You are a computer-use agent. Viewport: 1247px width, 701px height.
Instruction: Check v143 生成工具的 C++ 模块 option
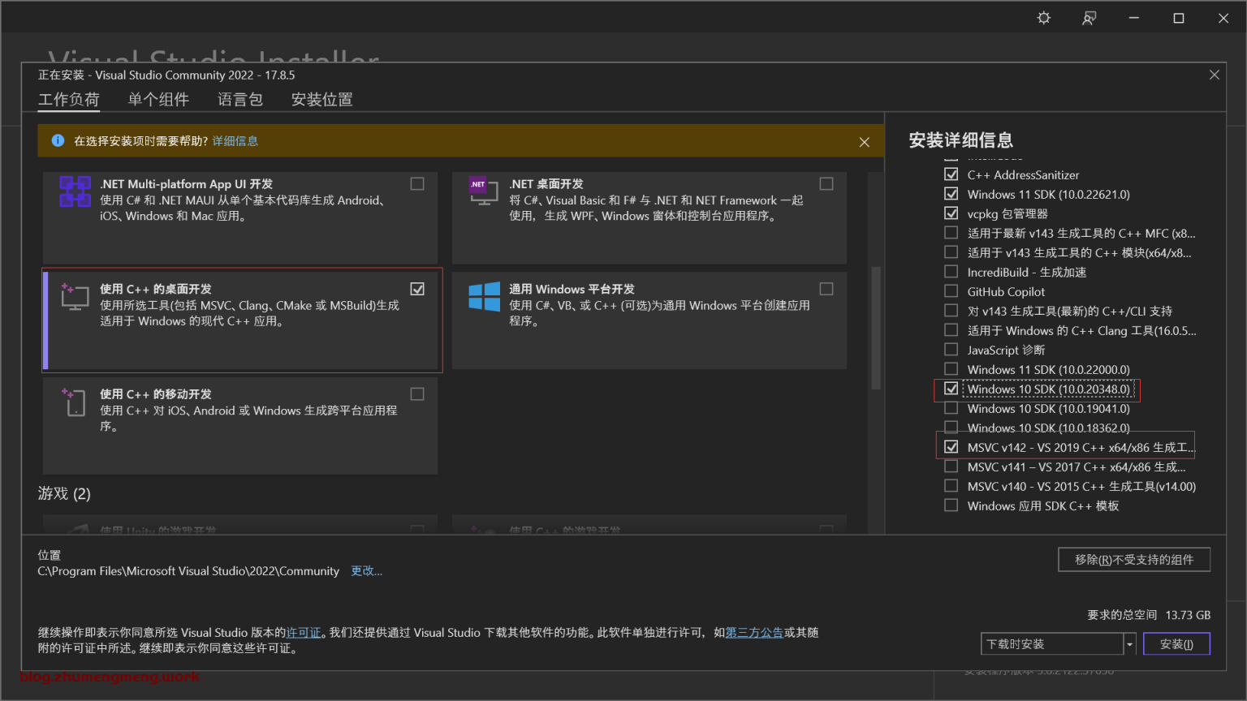[x=951, y=252]
